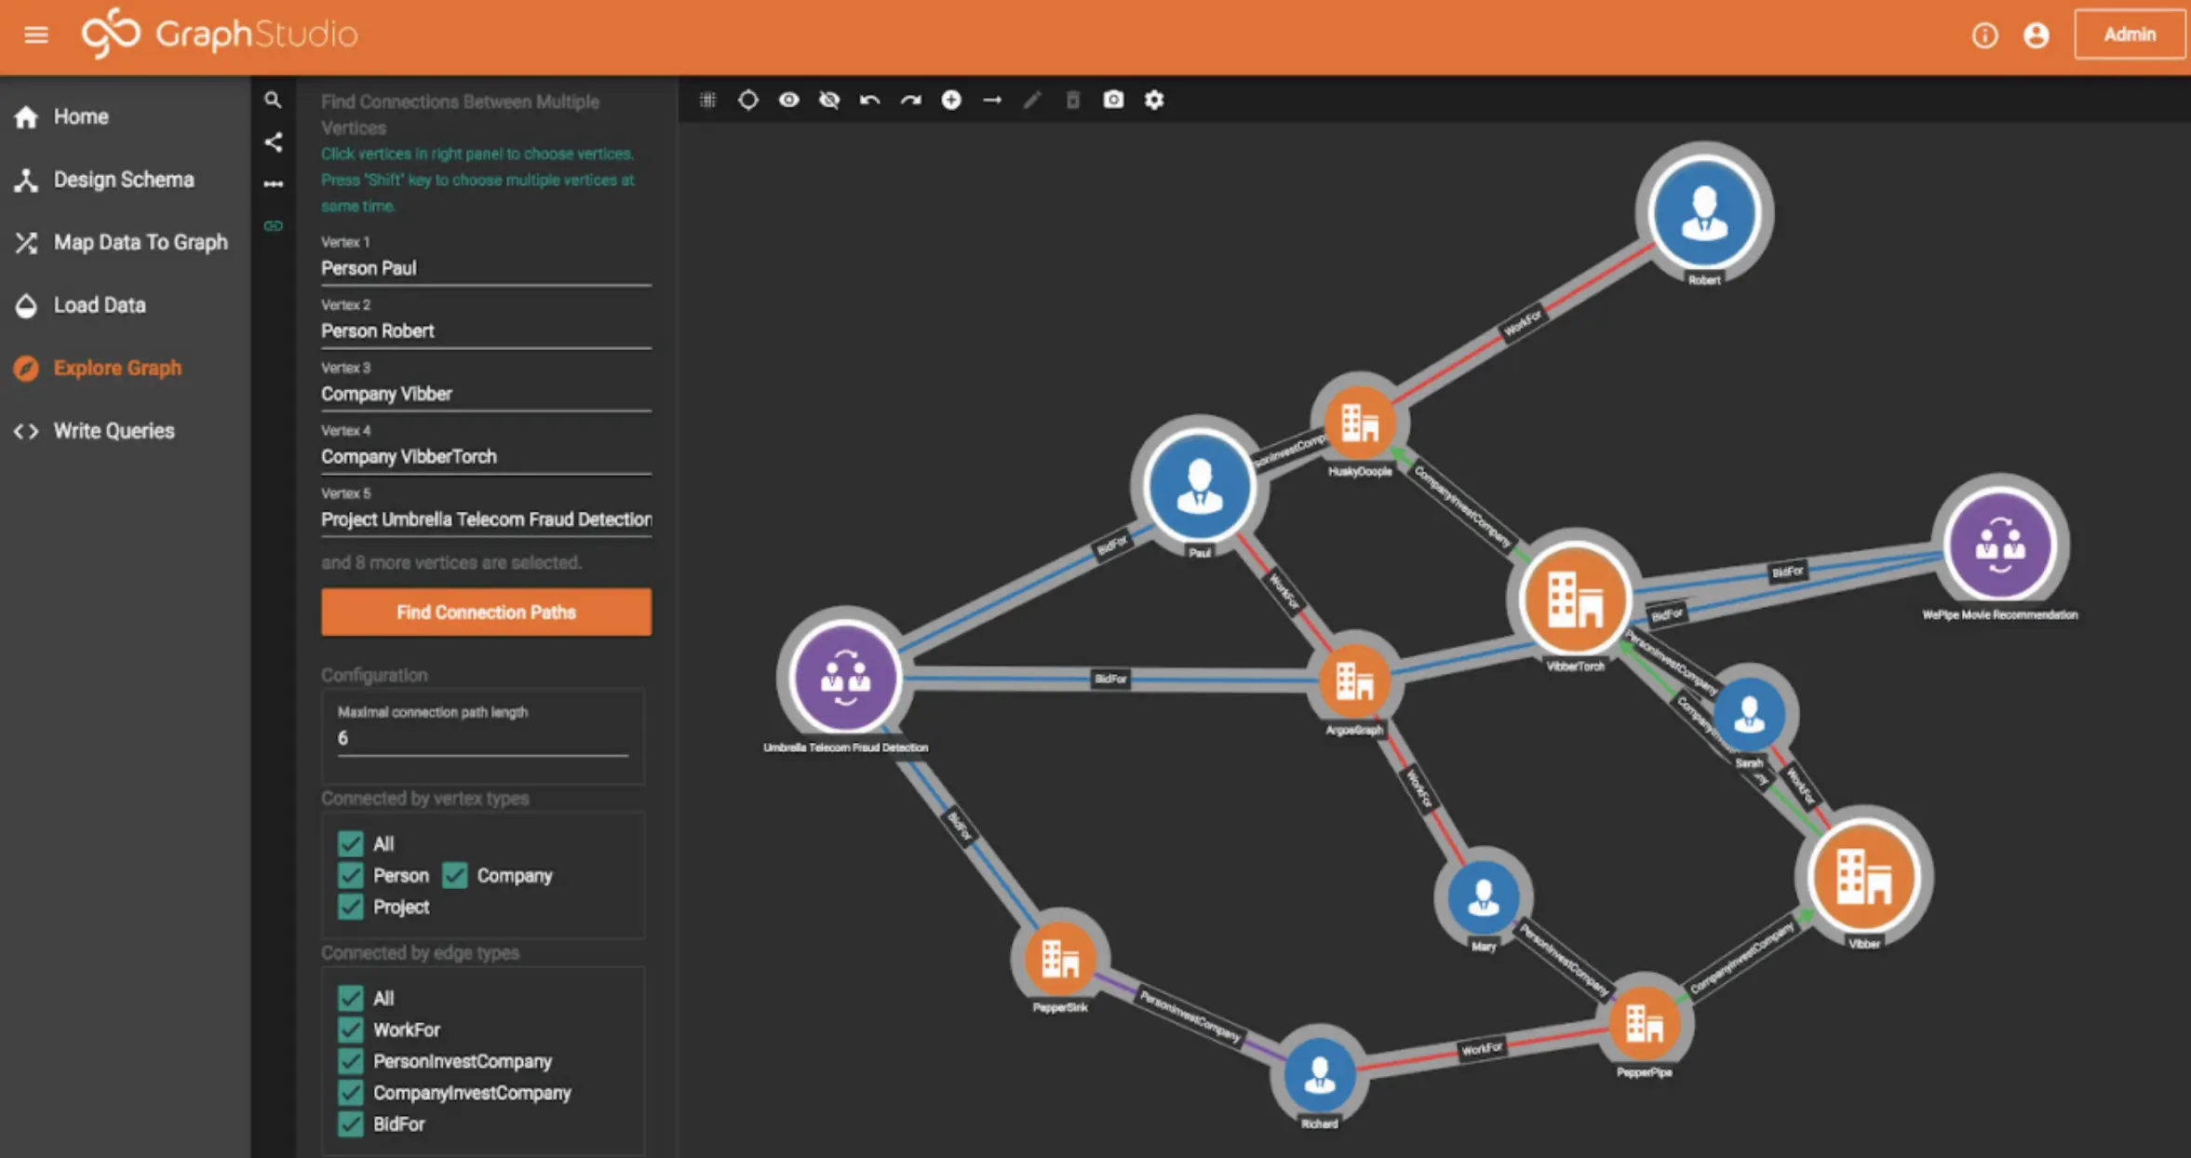This screenshot has width=2191, height=1158.
Task: Click the WorkFor edge label near Robert
Action: tap(1523, 323)
